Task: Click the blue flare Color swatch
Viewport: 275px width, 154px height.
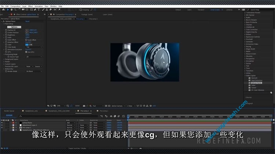Action: point(27,45)
